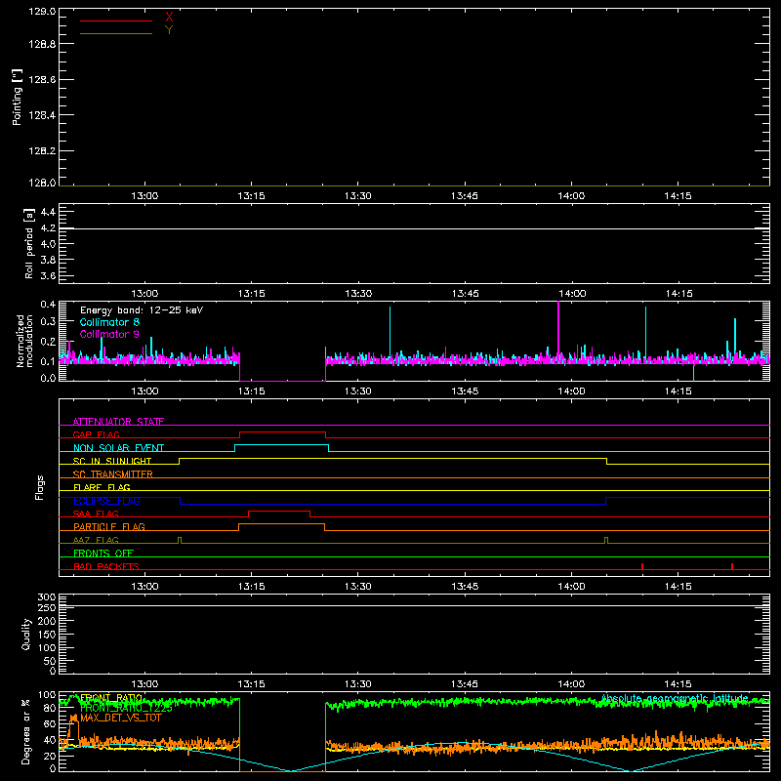Click the 4.2 tick on Roll period axis

tap(48, 228)
